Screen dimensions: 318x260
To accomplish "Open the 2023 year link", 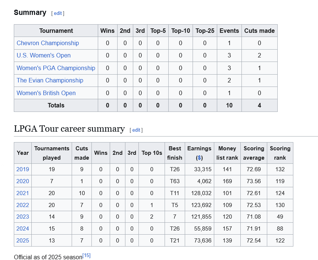I will tap(23, 217).
